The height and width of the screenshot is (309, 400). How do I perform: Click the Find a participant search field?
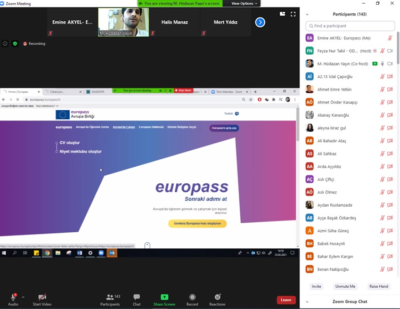(350, 26)
